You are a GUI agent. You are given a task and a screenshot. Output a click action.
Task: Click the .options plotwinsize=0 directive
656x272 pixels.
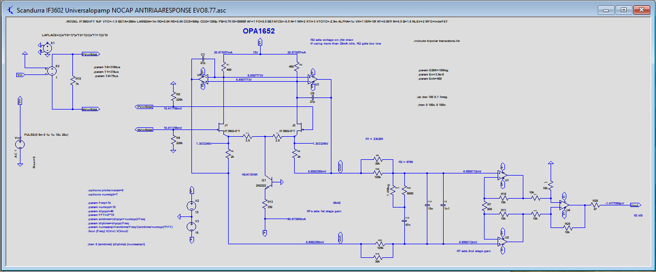pos(105,190)
